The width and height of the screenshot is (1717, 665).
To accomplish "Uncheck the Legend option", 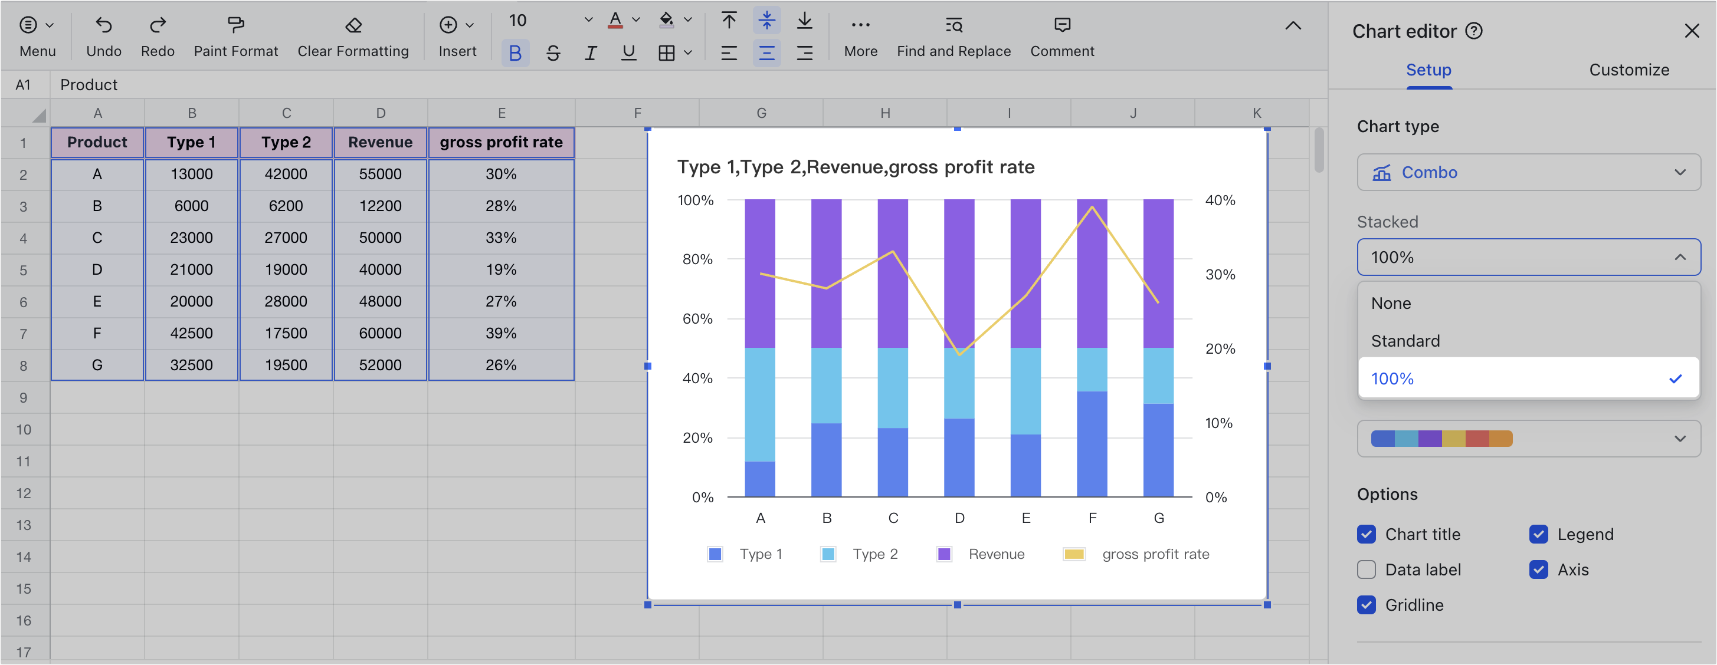I will click(1538, 534).
